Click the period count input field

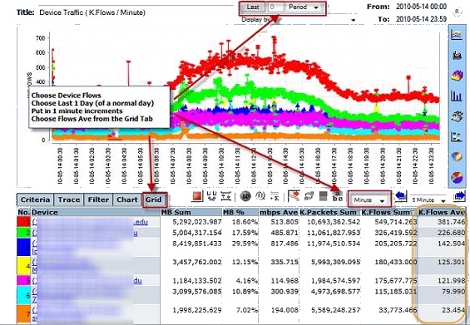click(x=275, y=7)
